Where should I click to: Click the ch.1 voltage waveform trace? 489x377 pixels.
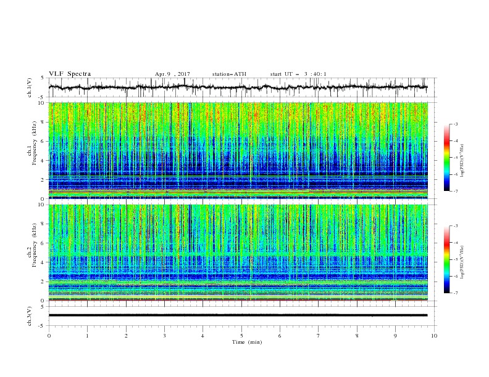click(238, 87)
